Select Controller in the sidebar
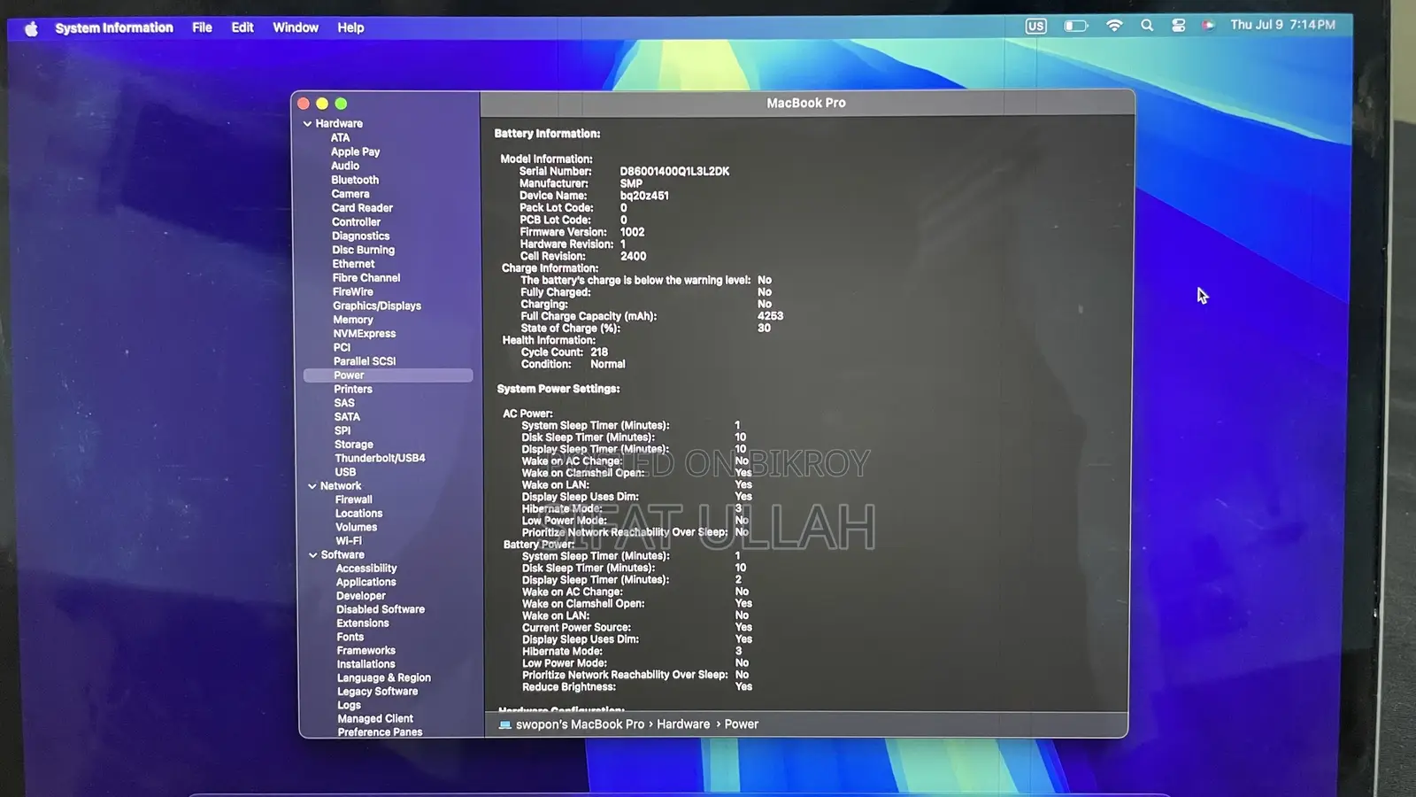Image resolution: width=1416 pixels, height=797 pixels. point(356,222)
